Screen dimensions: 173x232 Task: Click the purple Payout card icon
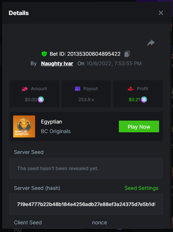(x=78, y=89)
